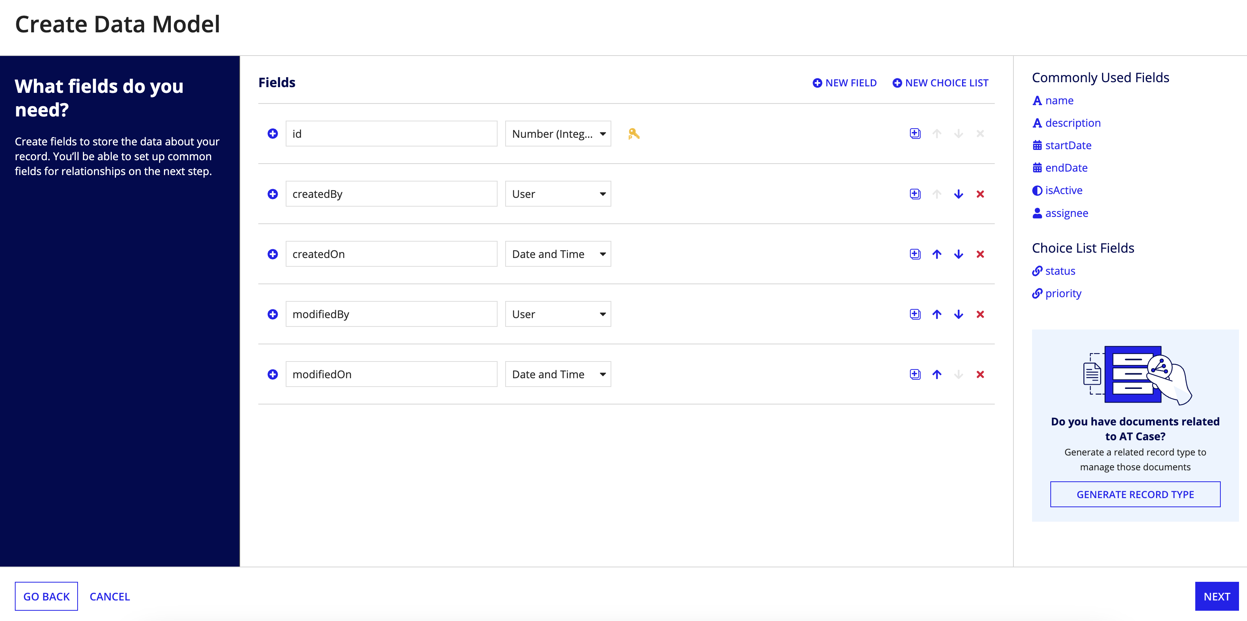Image resolution: width=1247 pixels, height=621 pixels.
Task: Add the isActive field
Action: pyautogui.click(x=1057, y=190)
